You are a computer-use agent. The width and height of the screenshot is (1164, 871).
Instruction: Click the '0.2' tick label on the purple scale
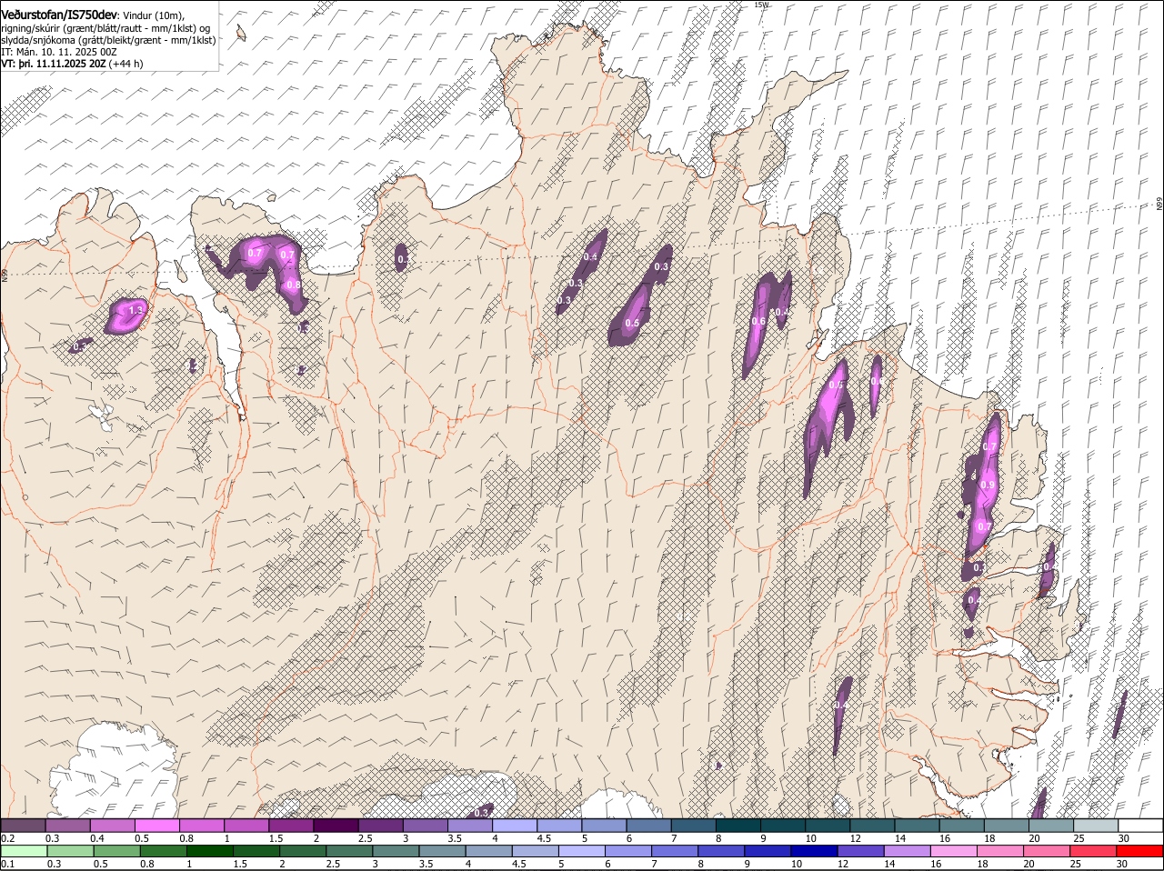7,837
